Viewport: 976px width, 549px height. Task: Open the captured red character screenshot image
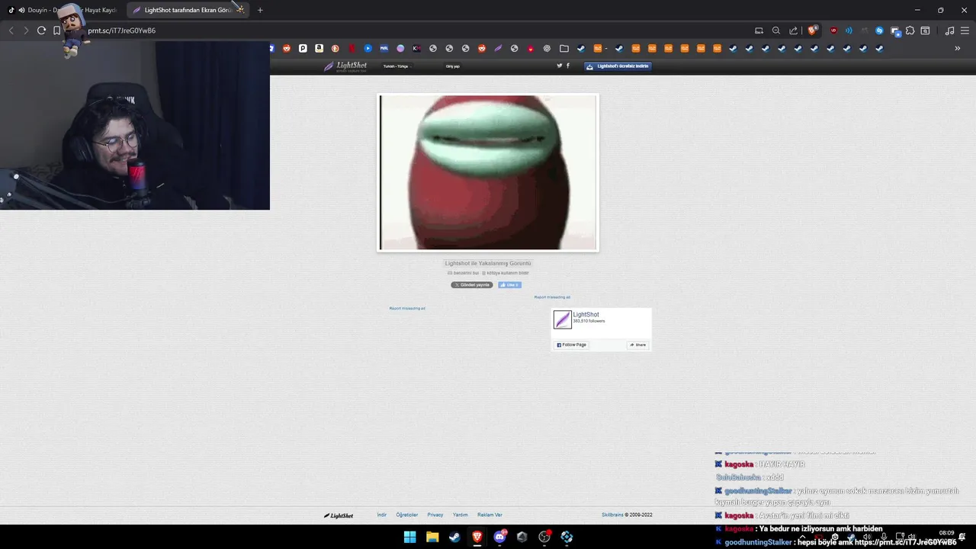[x=488, y=172]
